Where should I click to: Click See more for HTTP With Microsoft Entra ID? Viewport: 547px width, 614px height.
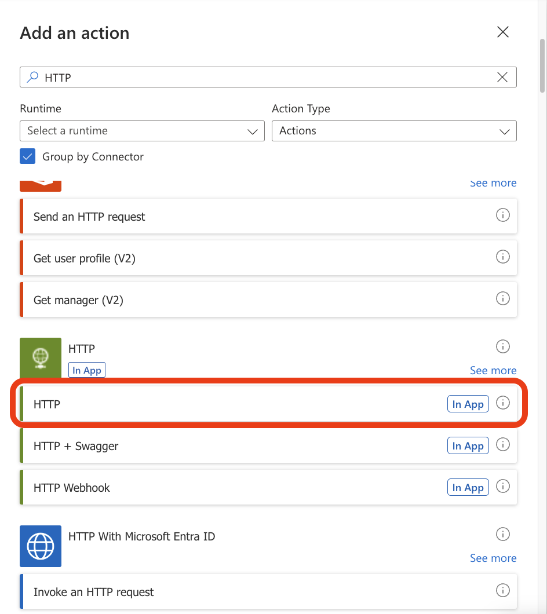(x=493, y=558)
